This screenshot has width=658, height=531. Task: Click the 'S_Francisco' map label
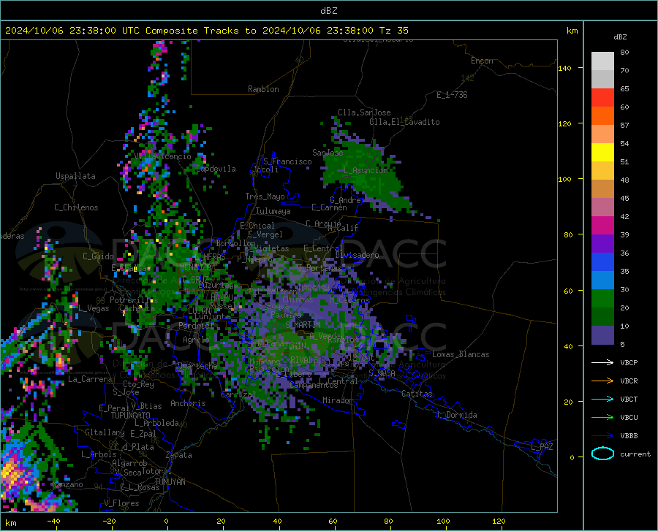pos(287,161)
